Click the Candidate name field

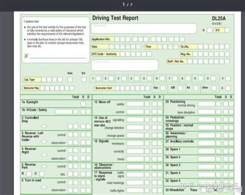click(x=144, y=29)
